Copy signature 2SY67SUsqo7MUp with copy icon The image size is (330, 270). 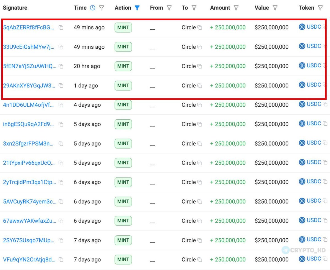pyautogui.click(x=61, y=240)
